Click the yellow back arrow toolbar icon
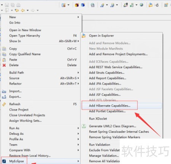Viewport: 171px width, 164px height. click(23, 10)
